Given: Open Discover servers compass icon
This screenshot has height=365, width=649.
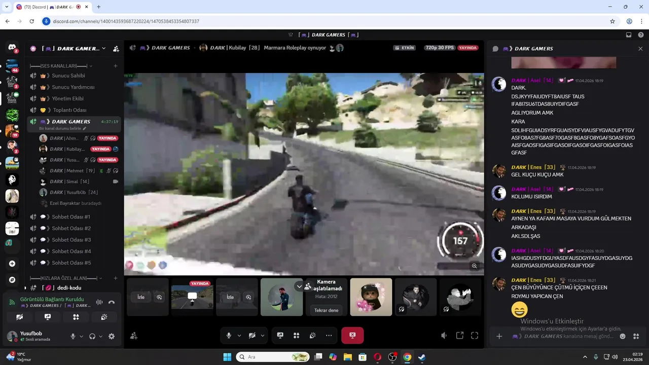Looking at the screenshot, I should (x=12, y=280).
